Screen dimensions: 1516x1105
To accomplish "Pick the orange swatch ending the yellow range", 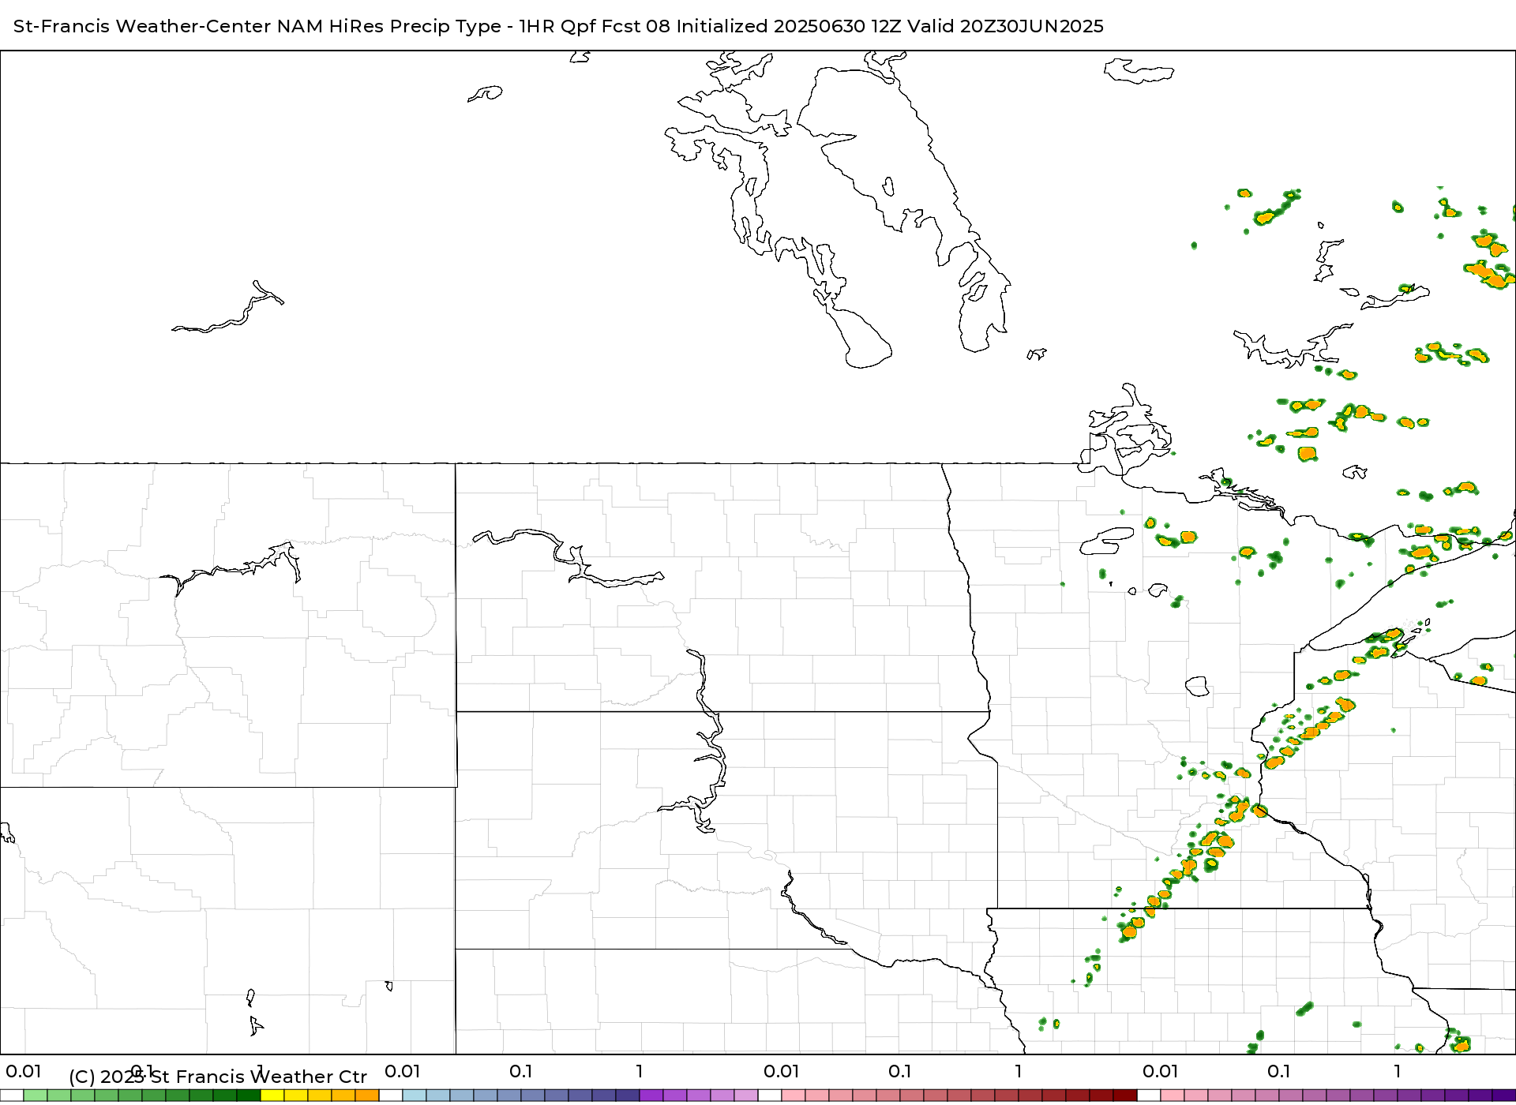I will (x=367, y=1096).
